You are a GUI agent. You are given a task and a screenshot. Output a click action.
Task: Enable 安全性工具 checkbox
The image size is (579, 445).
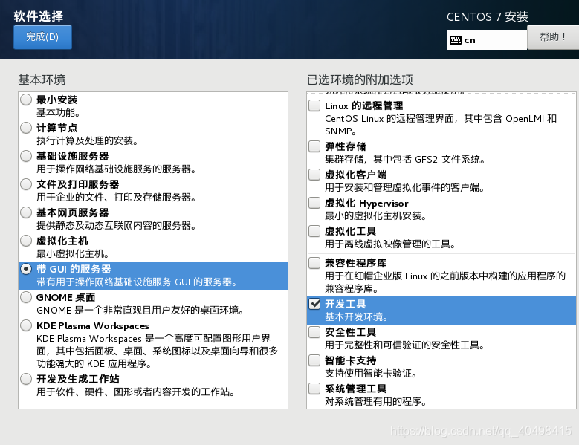314,332
